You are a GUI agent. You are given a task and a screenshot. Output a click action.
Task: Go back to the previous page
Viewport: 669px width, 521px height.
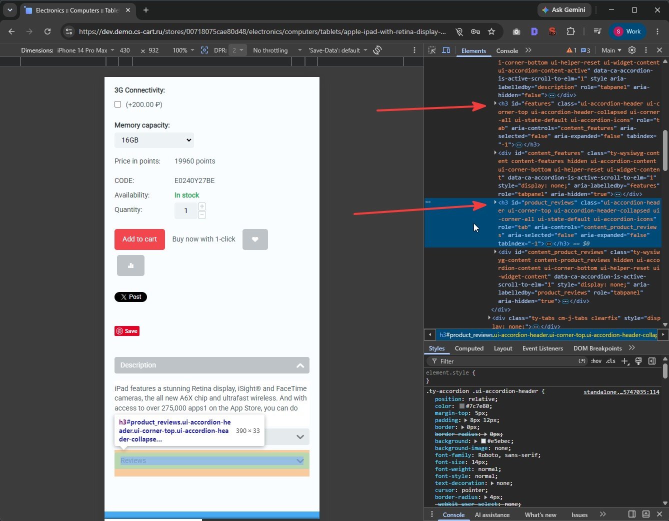coord(11,31)
